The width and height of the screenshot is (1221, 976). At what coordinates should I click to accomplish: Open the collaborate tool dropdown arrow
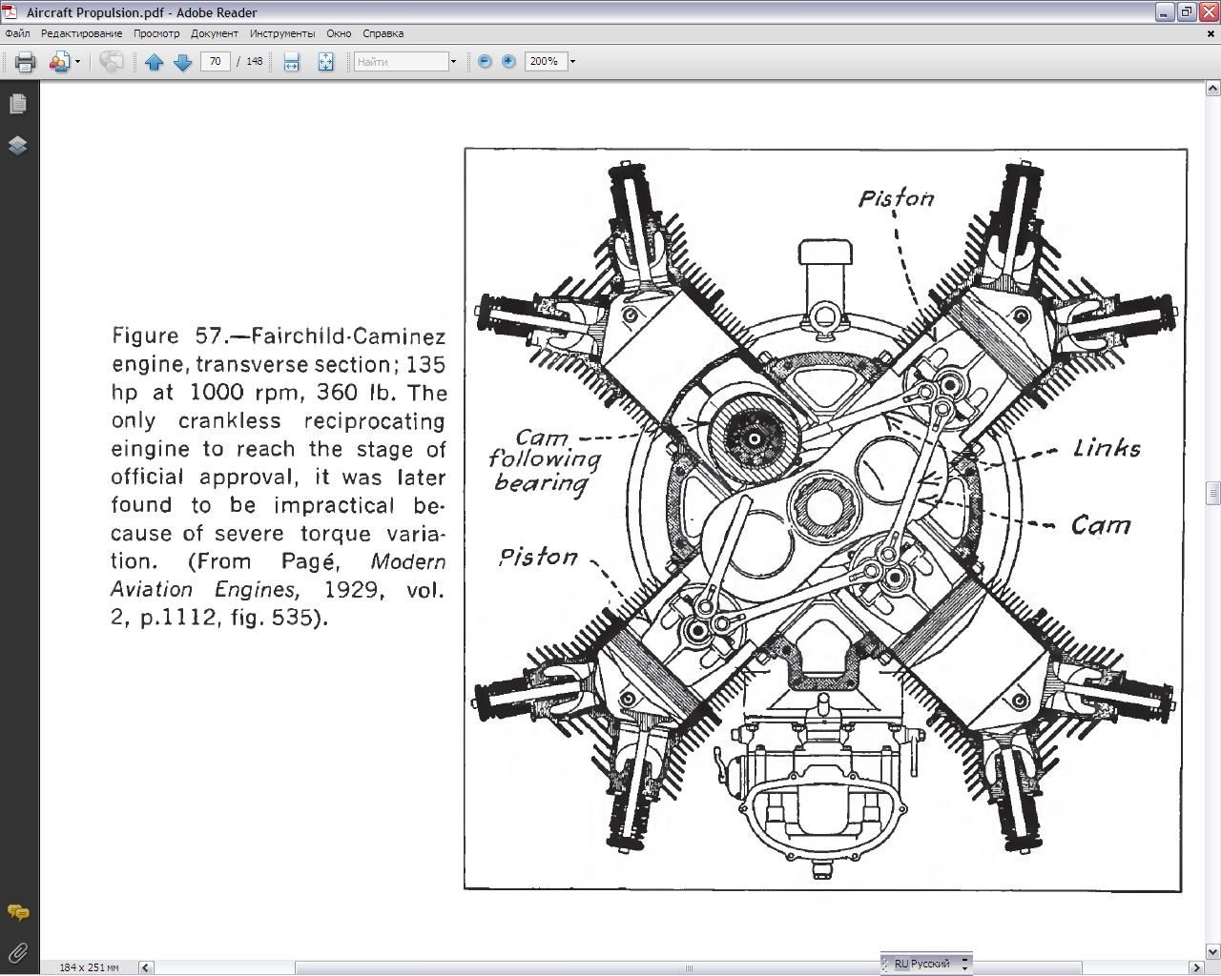[x=78, y=62]
